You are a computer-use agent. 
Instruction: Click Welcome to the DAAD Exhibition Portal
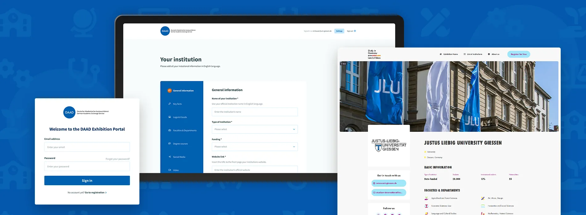pos(87,129)
